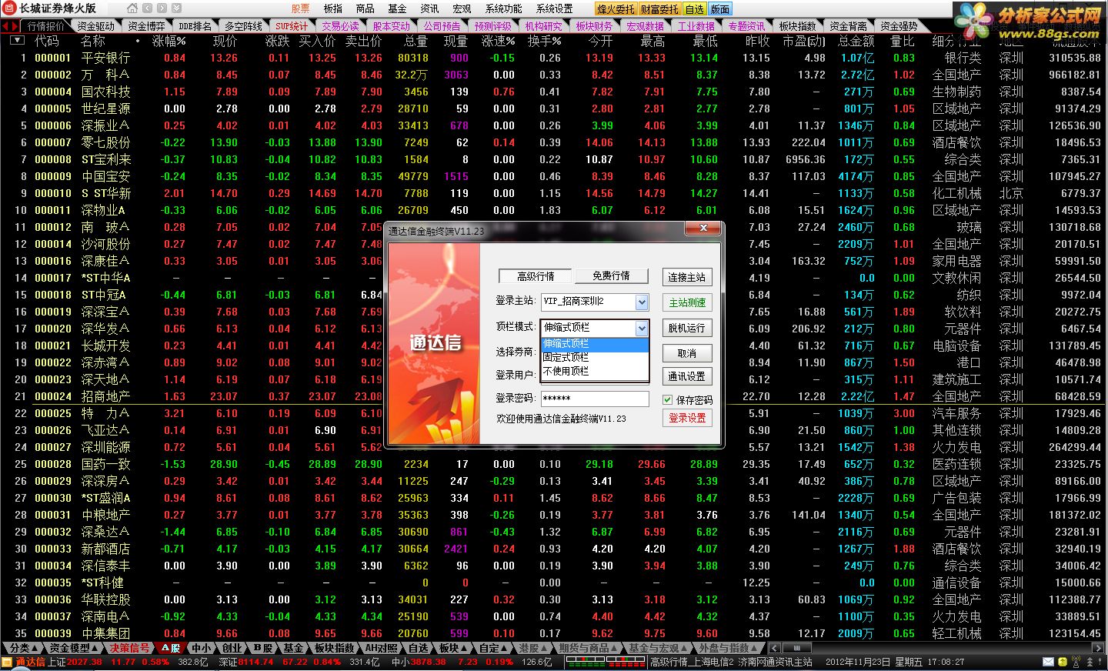The height and width of the screenshot is (671, 1108).
Task: Close the 通达信金融终端 login dialog
Action: (x=703, y=228)
